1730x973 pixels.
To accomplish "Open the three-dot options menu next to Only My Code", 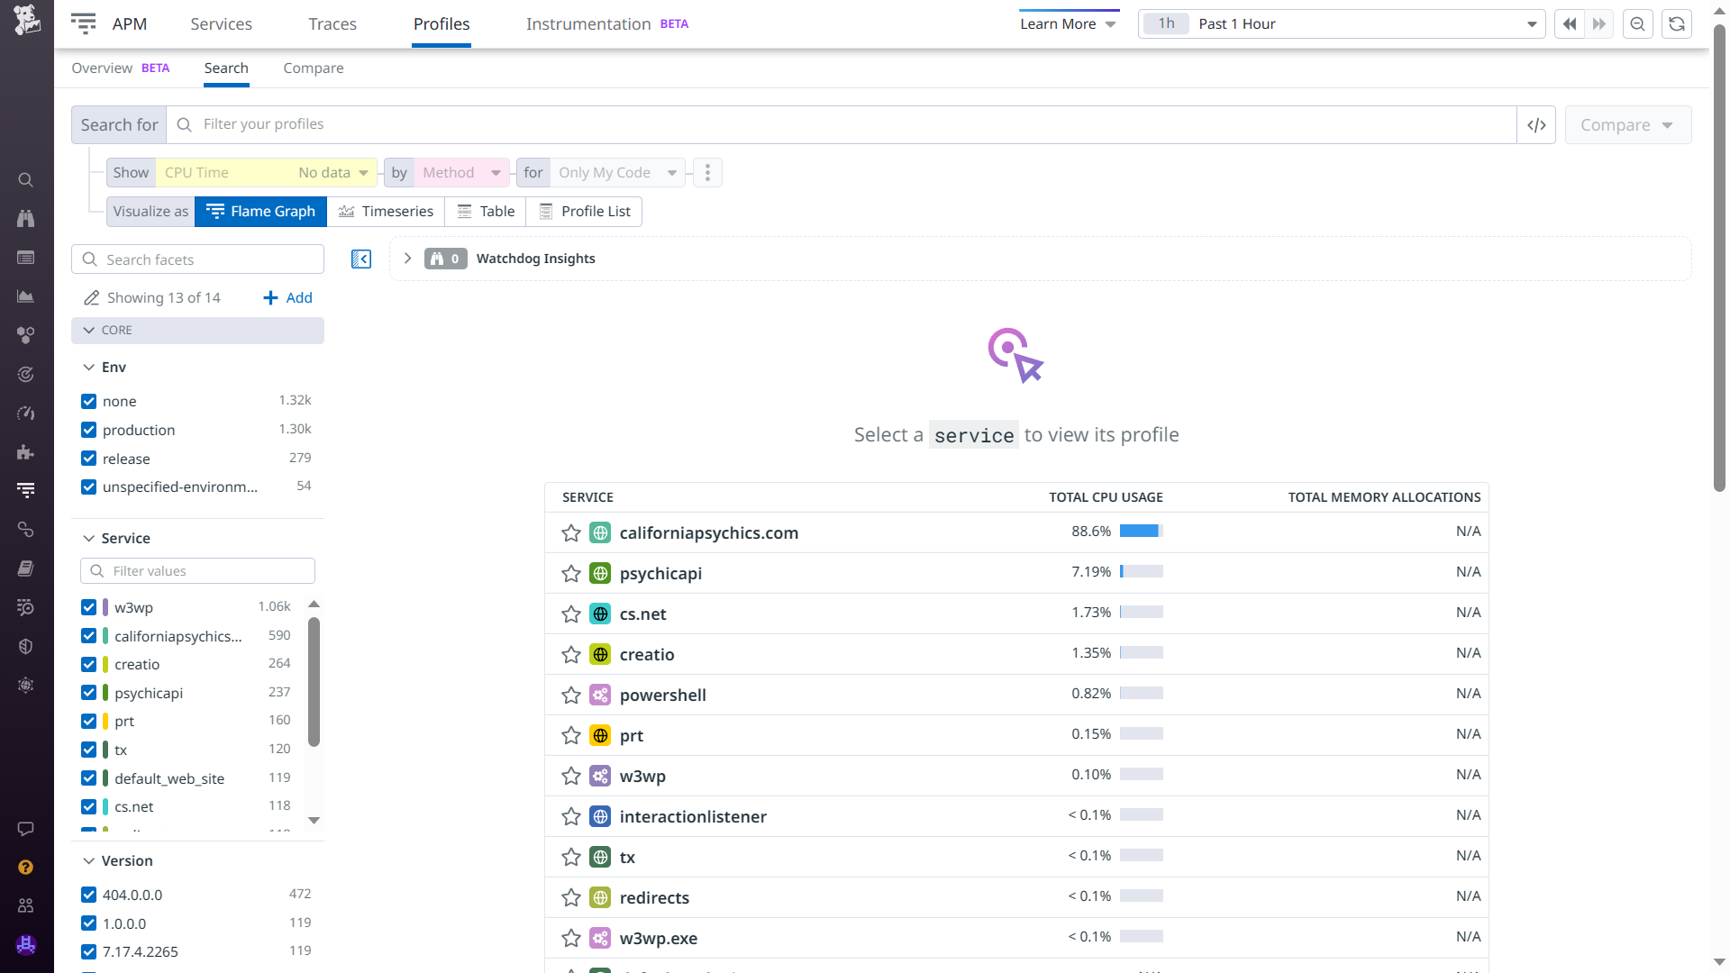I will [707, 173].
